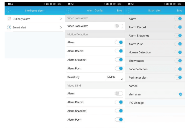Toggle Motion Detection Alarm switch
Image resolution: width=189 pixels, height=140 pixels.
click(x=119, y=42)
